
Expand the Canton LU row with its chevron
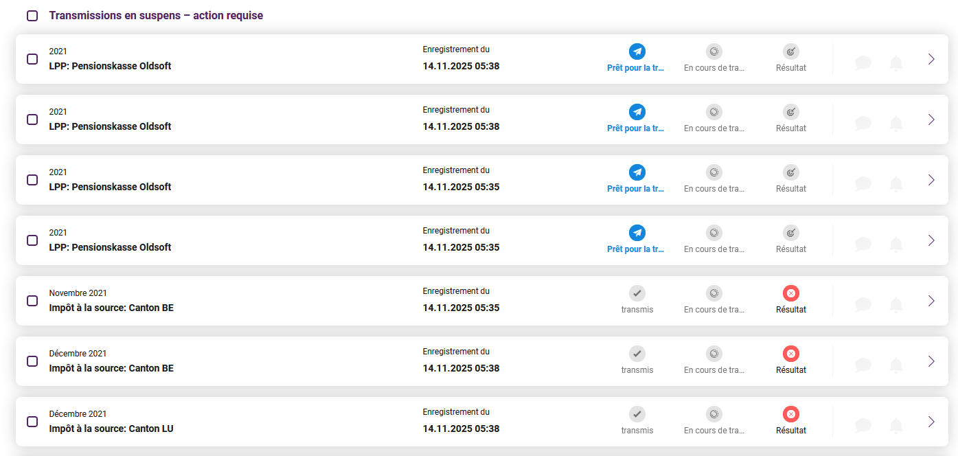[x=931, y=422]
